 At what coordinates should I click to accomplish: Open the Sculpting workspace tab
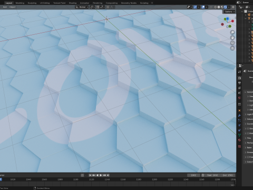pos(32,3)
